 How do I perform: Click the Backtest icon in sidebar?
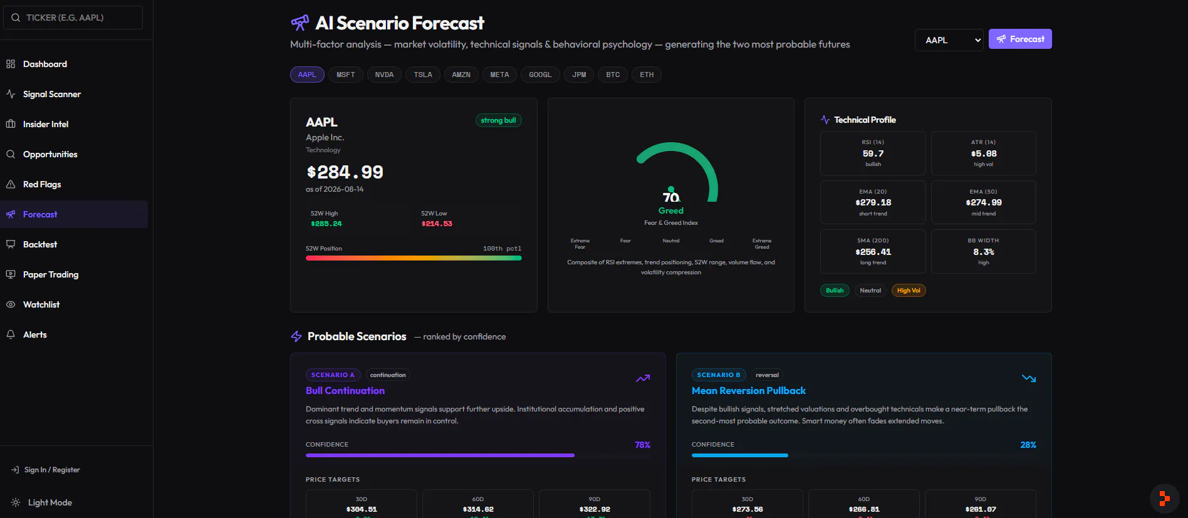coord(11,244)
